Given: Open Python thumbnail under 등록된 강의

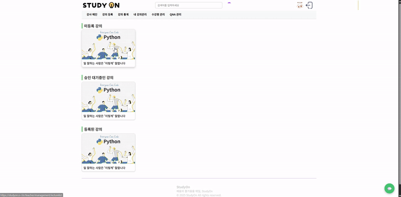Looking at the screenshot, I should [108, 148].
